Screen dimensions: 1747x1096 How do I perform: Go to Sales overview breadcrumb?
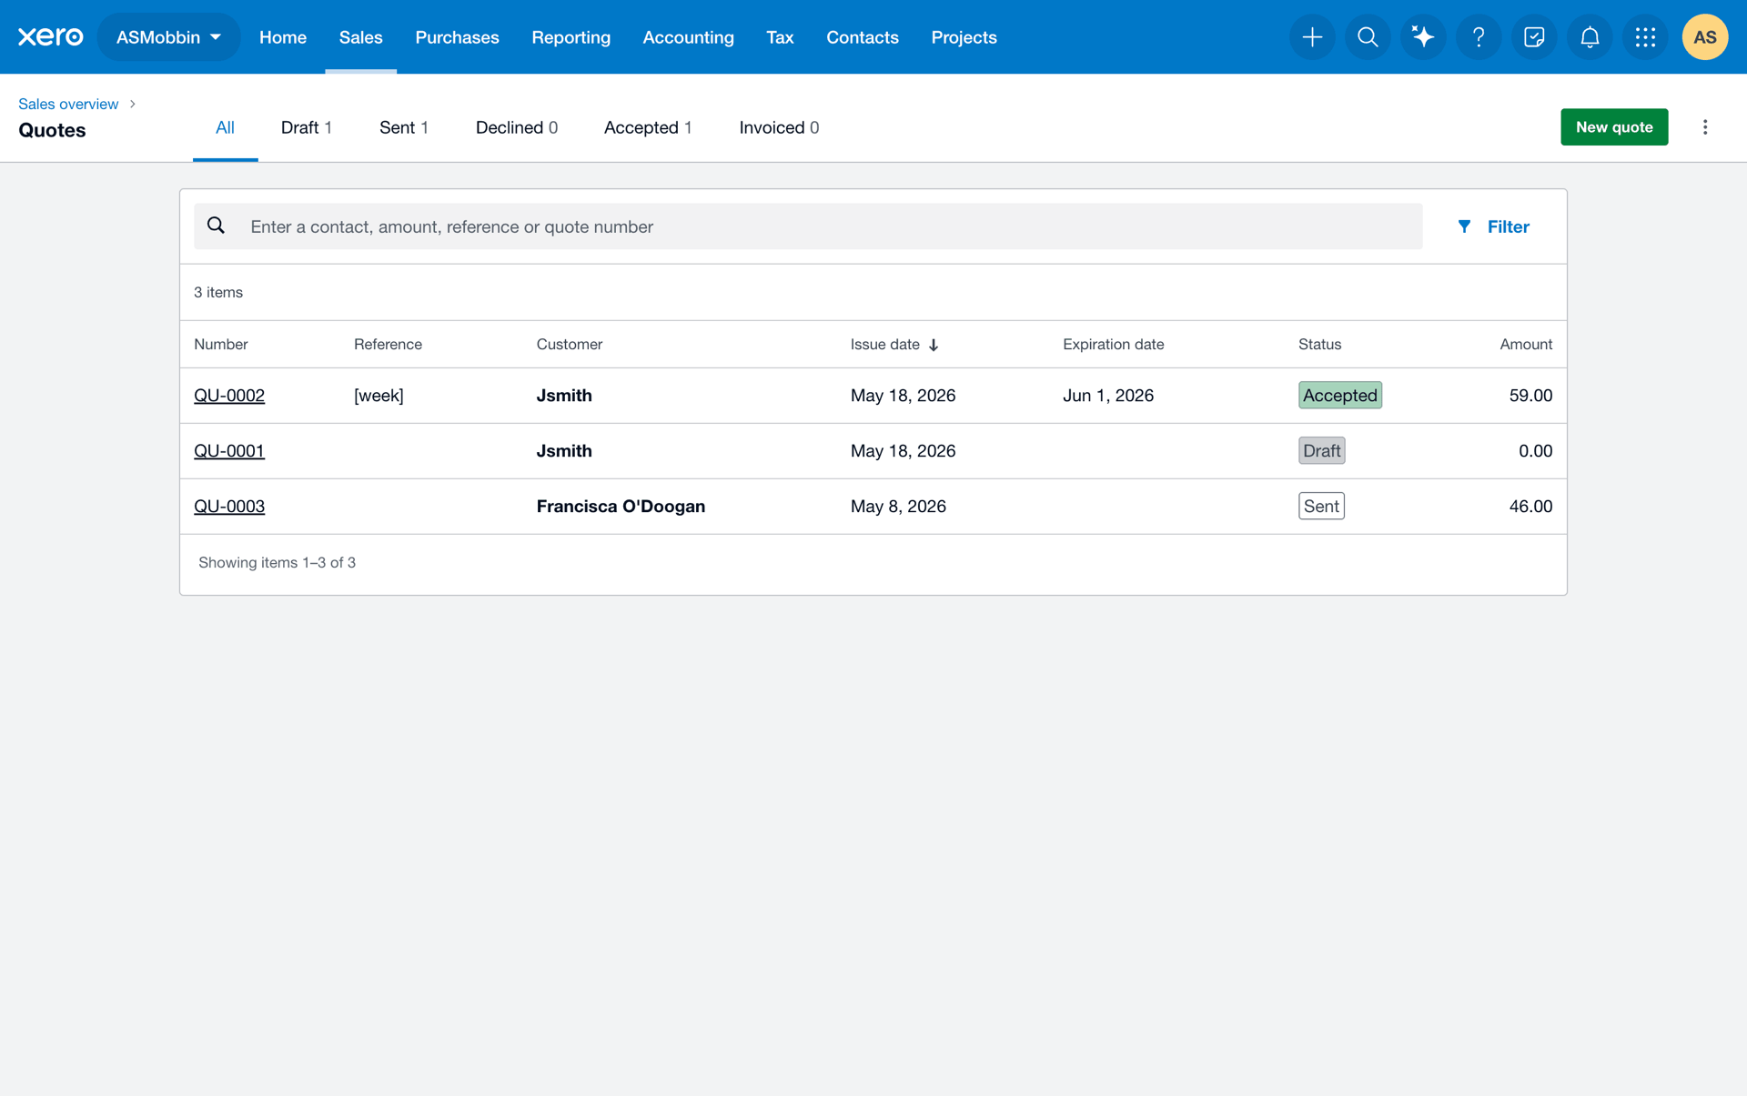(x=68, y=104)
